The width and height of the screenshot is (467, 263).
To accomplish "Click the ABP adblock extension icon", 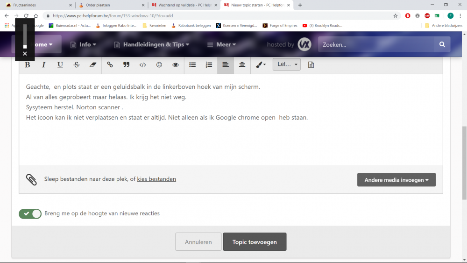I will tap(427, 16).
